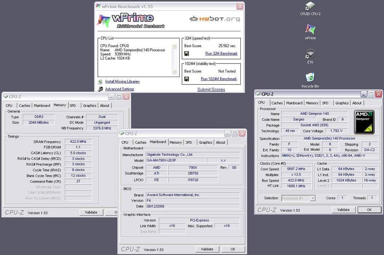The image size is (384, 255).
Task: Select the Mainboard tab in the Memory window
Action: 42,105
